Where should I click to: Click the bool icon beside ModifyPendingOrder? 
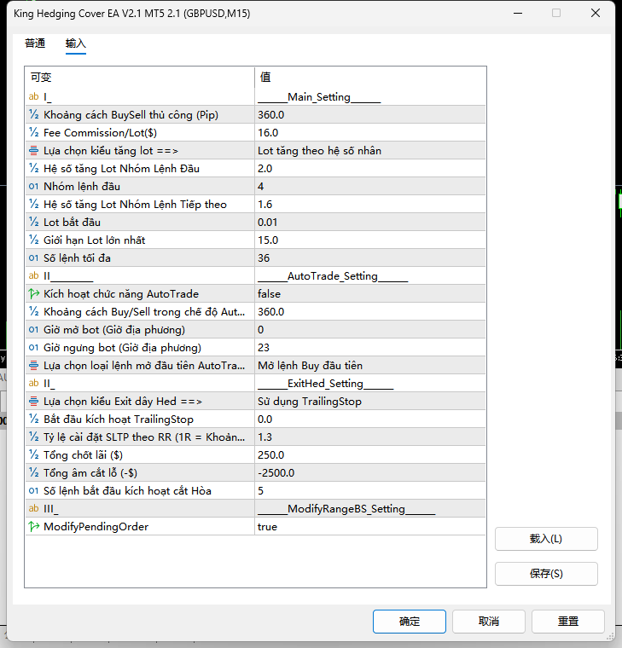coord(33,527)
